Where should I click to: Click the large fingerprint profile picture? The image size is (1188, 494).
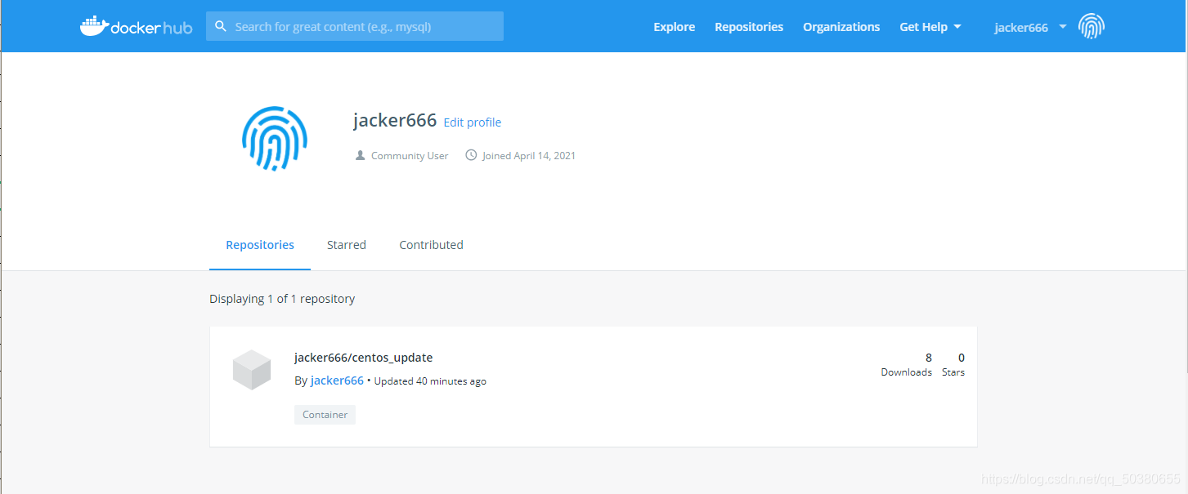(x=274, y=138)
